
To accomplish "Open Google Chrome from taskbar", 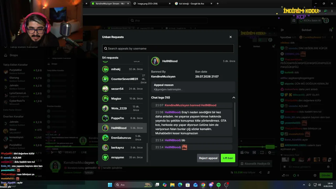I will (203, 185).
